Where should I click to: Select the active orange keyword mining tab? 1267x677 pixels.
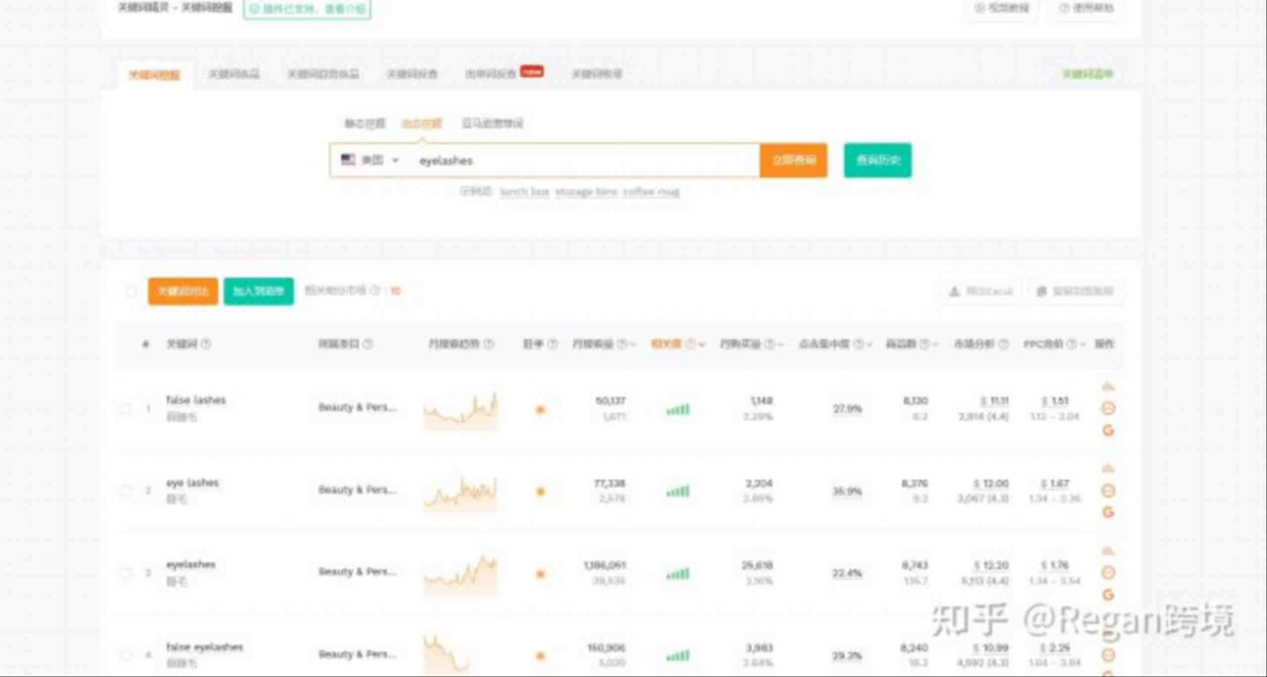(x=154, y=75)
